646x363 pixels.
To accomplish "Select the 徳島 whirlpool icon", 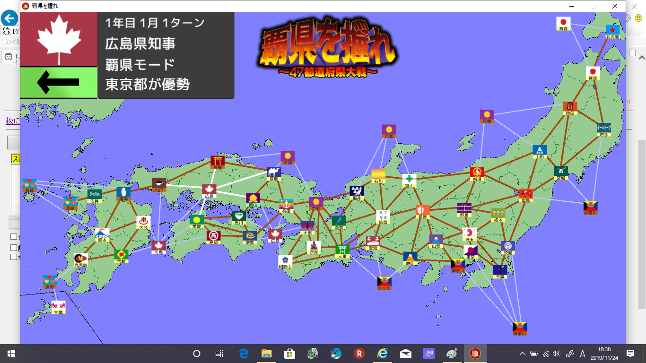I will click(x=250, y=238).
